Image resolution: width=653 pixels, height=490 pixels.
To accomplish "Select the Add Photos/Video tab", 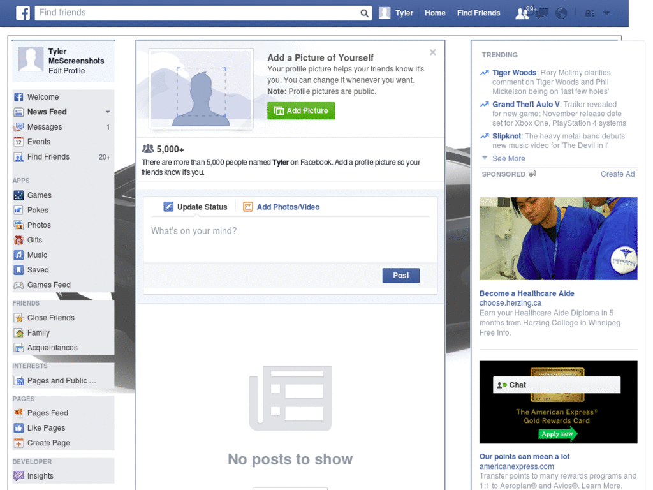I will click(281, 207).
